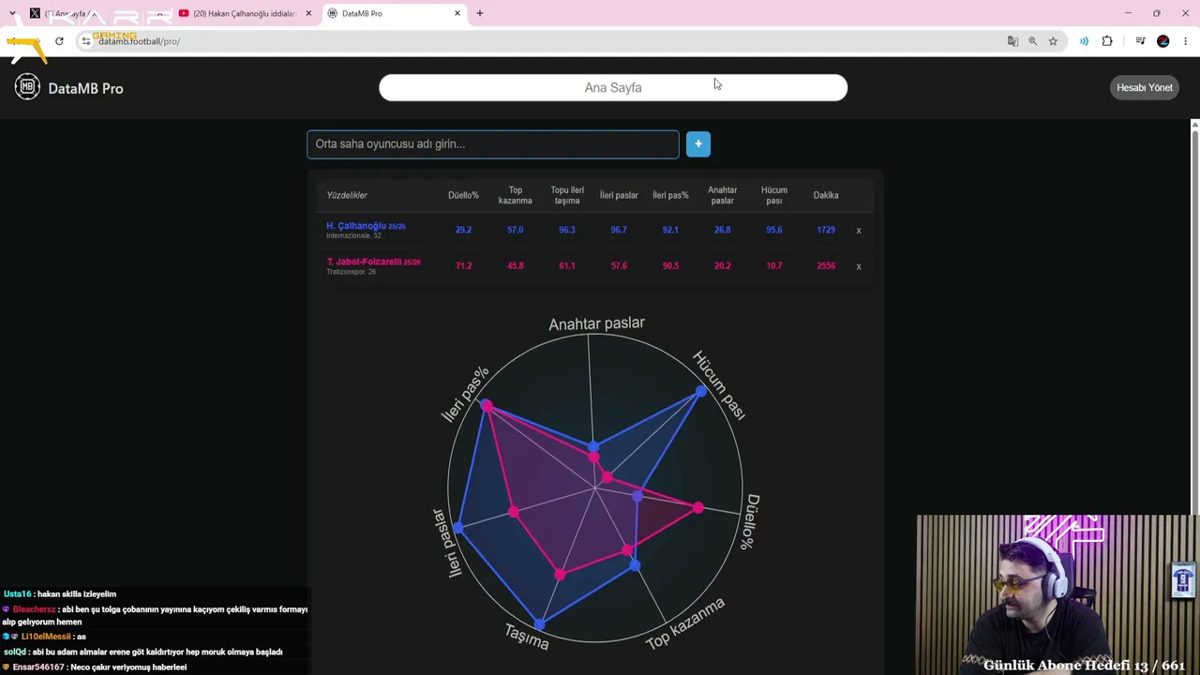Open the Chrome profile avatar
This screenshot has height=675, width=1200.
1163,41
